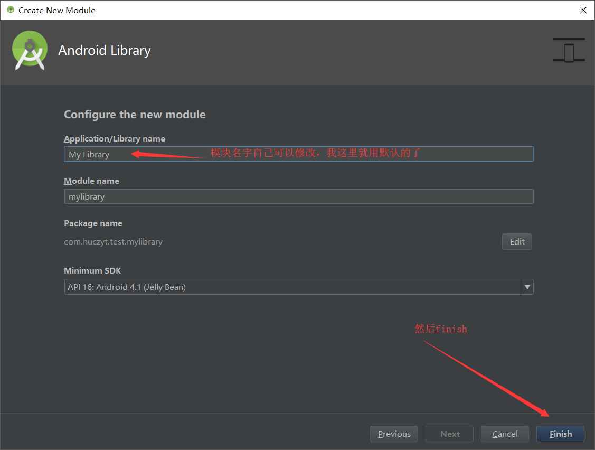Click the Configure the new module heading
Screen dimensions: 595x450
pos(135,115)
